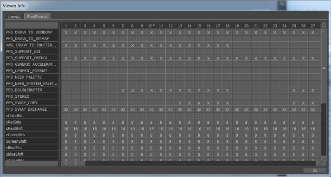Click the cGreenShift row label
The height and width of the screenshot is (177, 331).
(32, 141)
